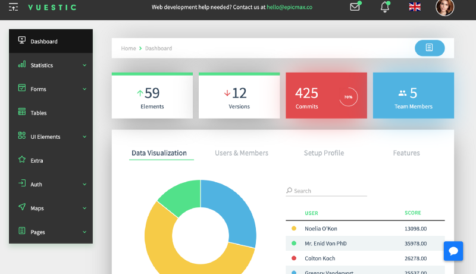The width and height of the screenshot is (476, 274).
Task: Click the red dot beside Colton Koch
Action: coord(294,258)
